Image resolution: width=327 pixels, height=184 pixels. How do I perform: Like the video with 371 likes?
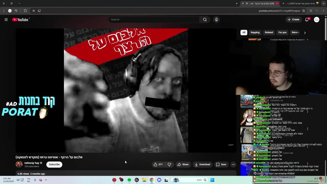point(158,165)
